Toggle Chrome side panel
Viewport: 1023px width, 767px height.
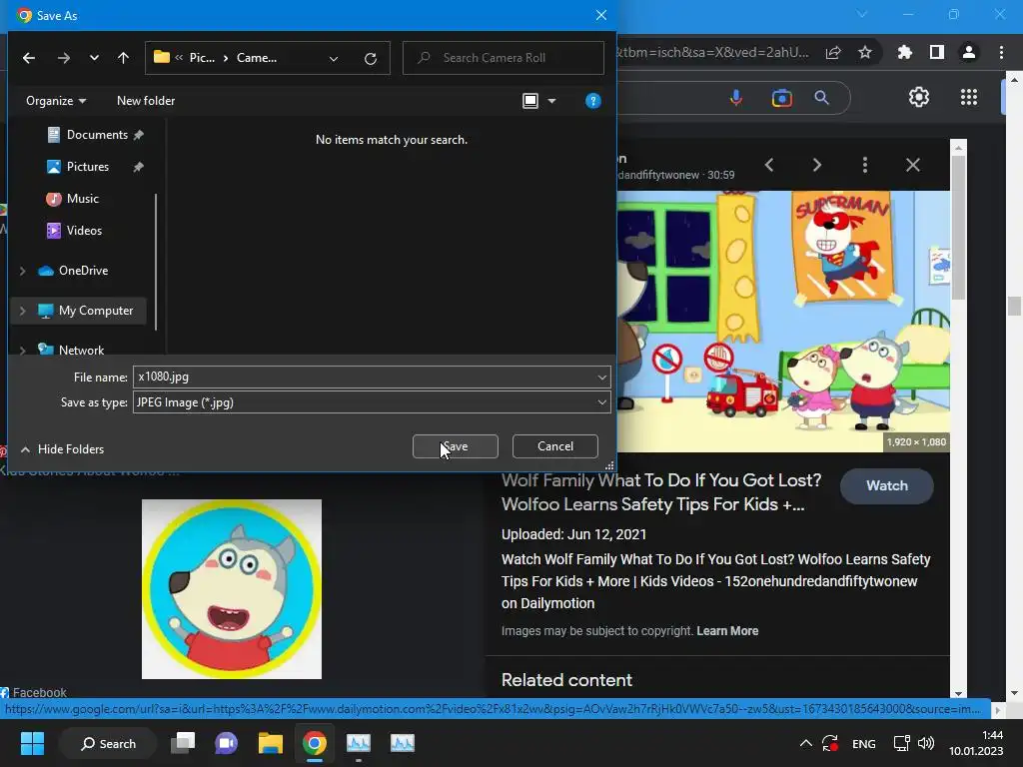point(937,52)
